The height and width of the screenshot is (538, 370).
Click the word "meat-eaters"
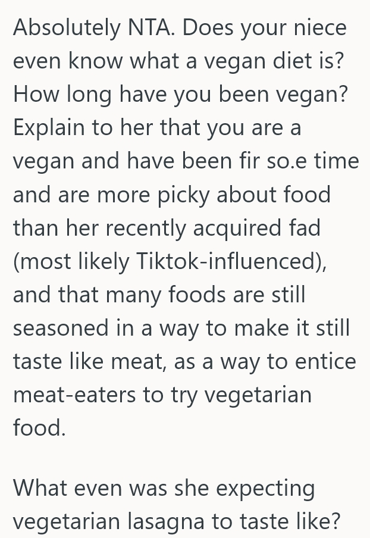(x=73, y=395)
